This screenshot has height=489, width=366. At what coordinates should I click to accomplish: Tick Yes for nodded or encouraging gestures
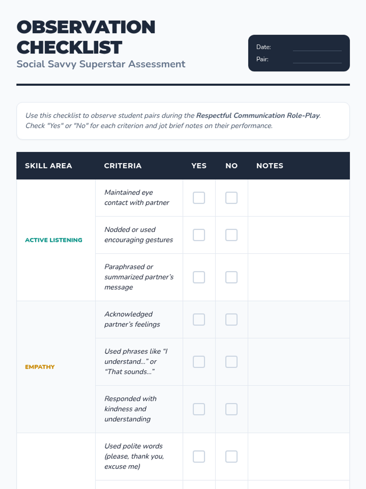[x=199, y=235]
